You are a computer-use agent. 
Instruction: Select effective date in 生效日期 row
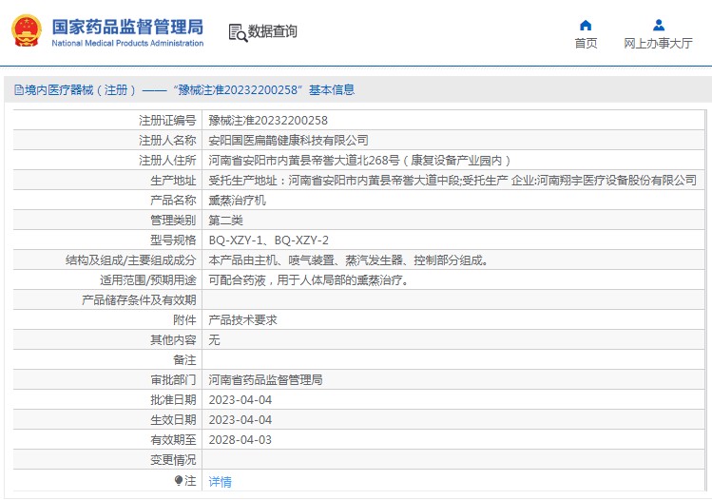click(241, 420)
